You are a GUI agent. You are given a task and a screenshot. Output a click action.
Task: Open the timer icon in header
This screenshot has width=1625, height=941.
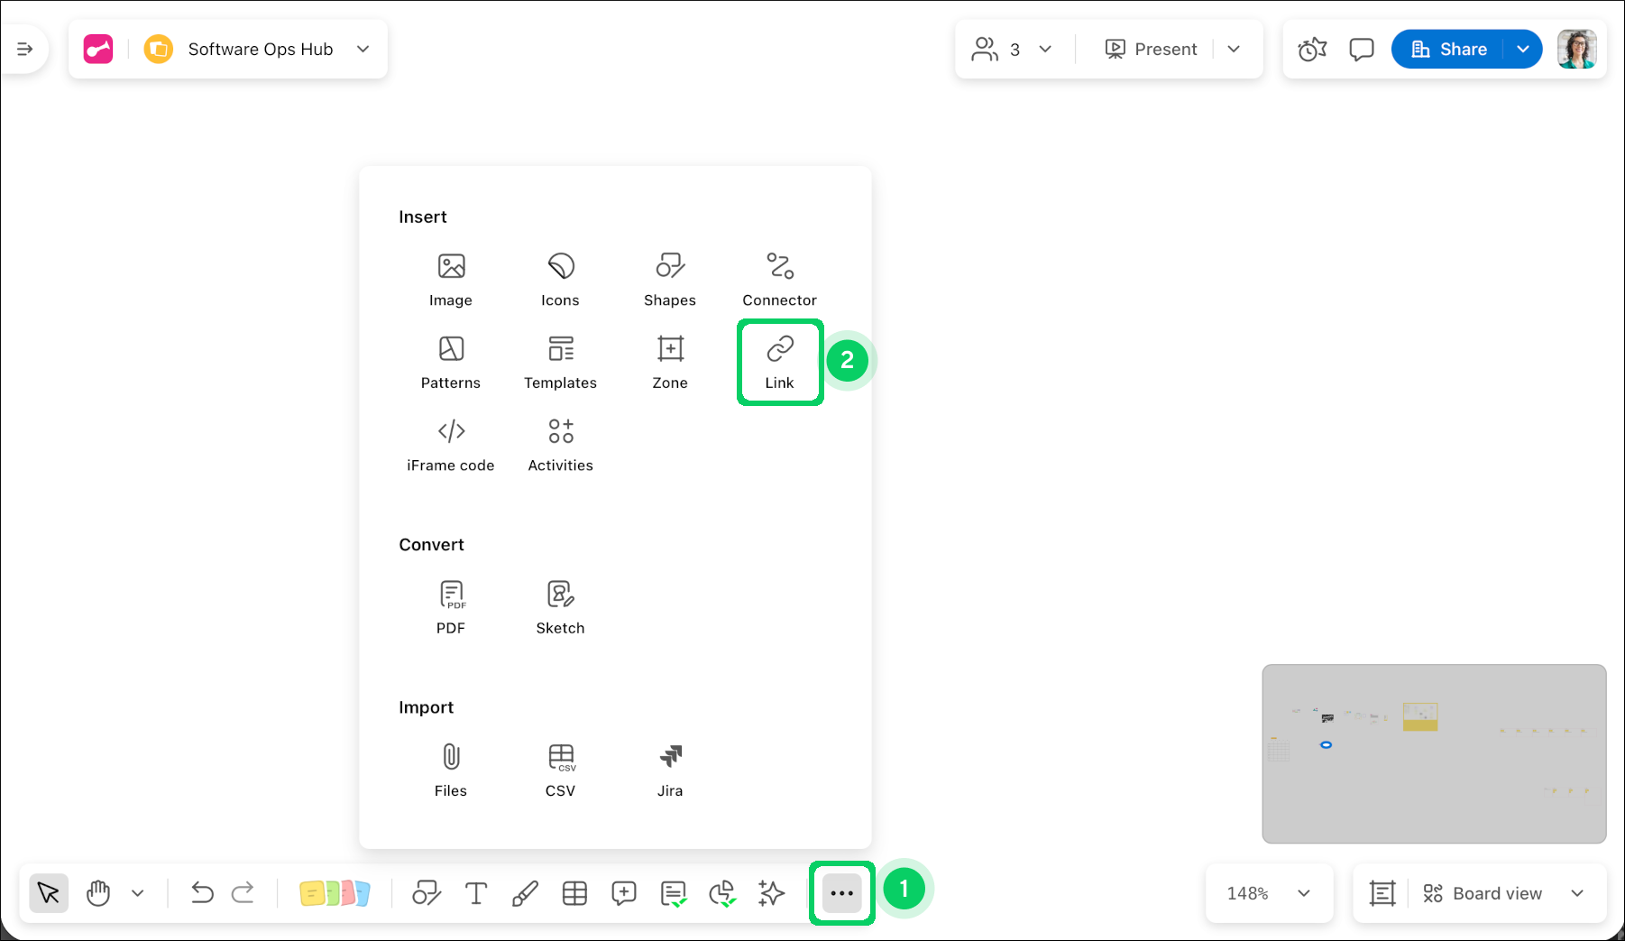(1312, 50)
